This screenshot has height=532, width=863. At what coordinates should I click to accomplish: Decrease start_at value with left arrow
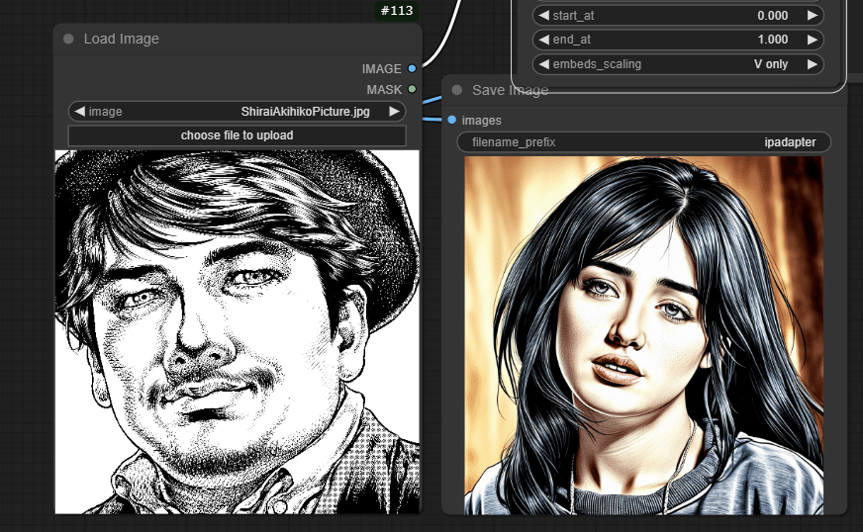543,16
